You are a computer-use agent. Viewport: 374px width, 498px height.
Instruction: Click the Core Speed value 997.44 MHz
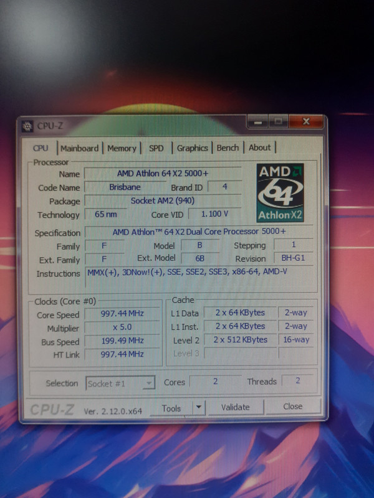tap(122, 314)
